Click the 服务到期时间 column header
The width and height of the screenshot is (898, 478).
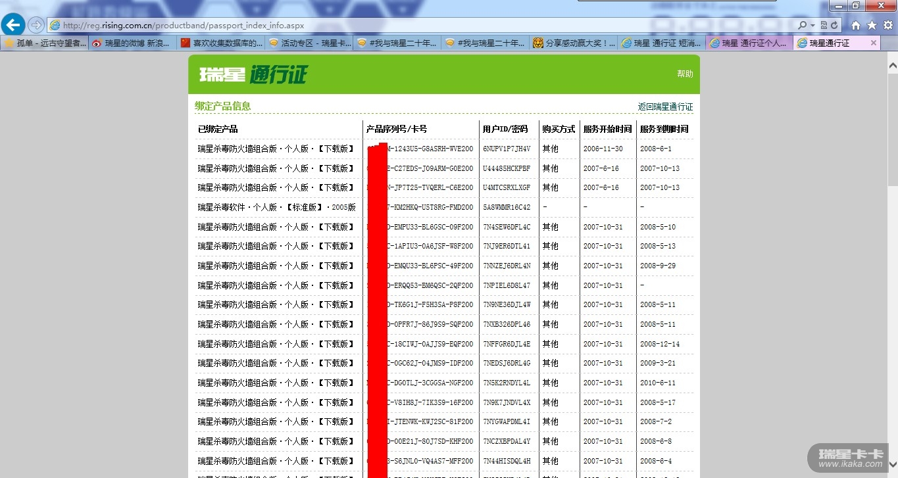[664, 129]
